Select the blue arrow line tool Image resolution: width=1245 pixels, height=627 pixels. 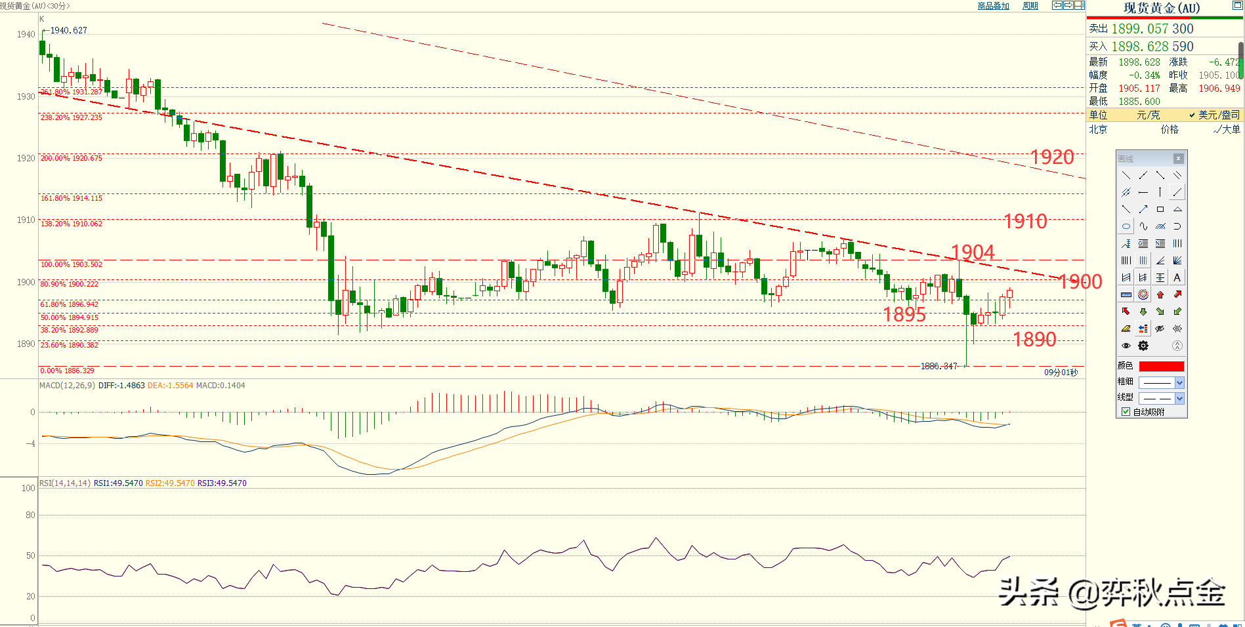click(1143, 209)
